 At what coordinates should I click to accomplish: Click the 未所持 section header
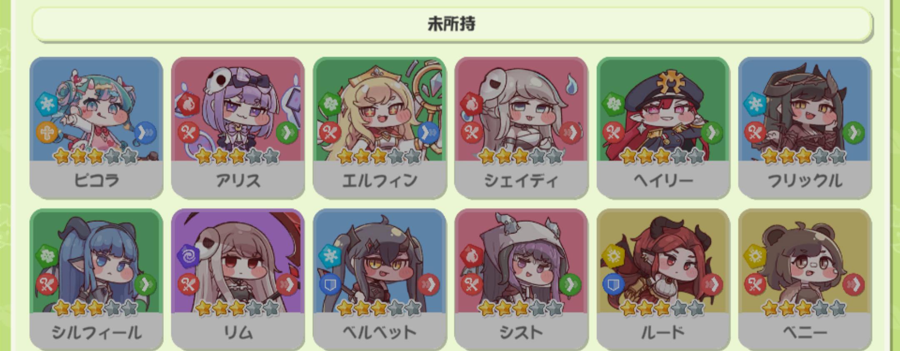pos(452,24)
